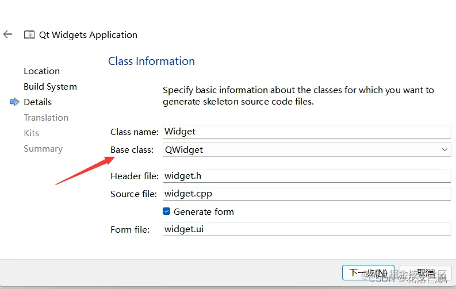Click the Qt Widgets Application title text
Image resolution: width=456 pixels, height=289 pixels.
88,35
